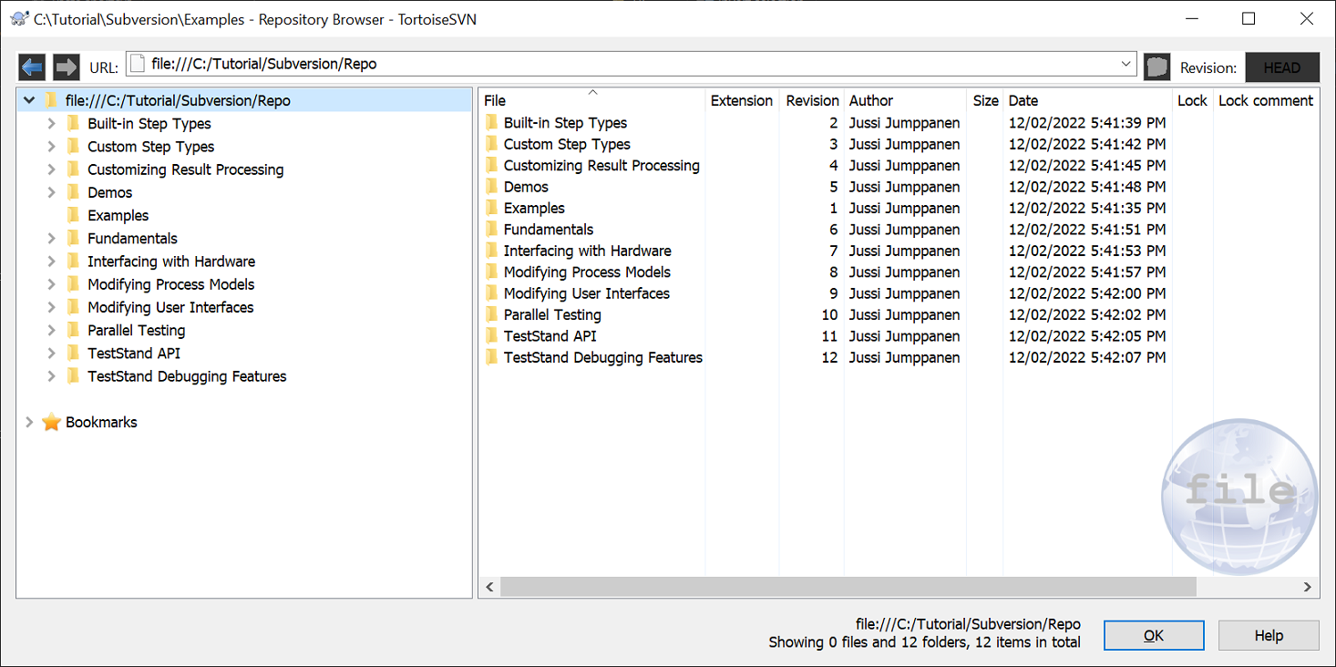Click the folder icon of Built-in Step Types in the file list

491,122
